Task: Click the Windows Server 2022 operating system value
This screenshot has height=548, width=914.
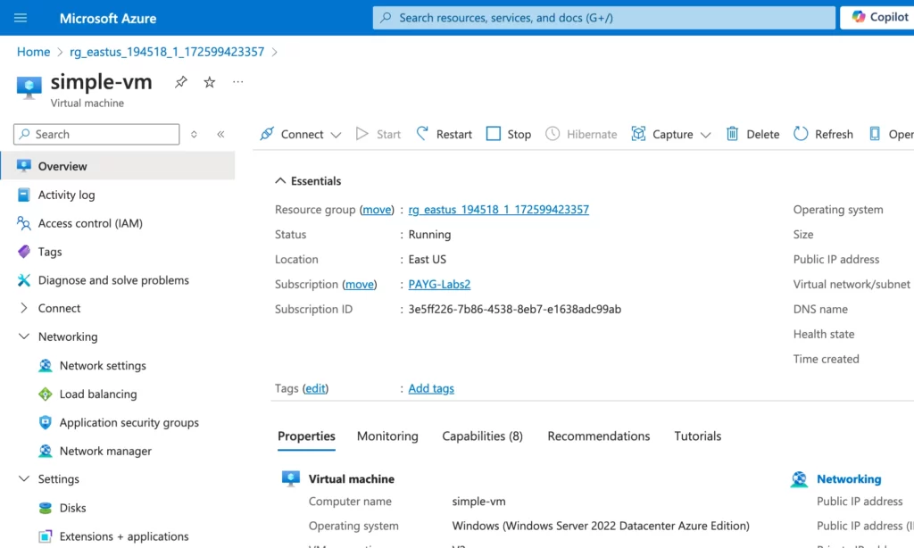Action: click(x=601, y=526)
